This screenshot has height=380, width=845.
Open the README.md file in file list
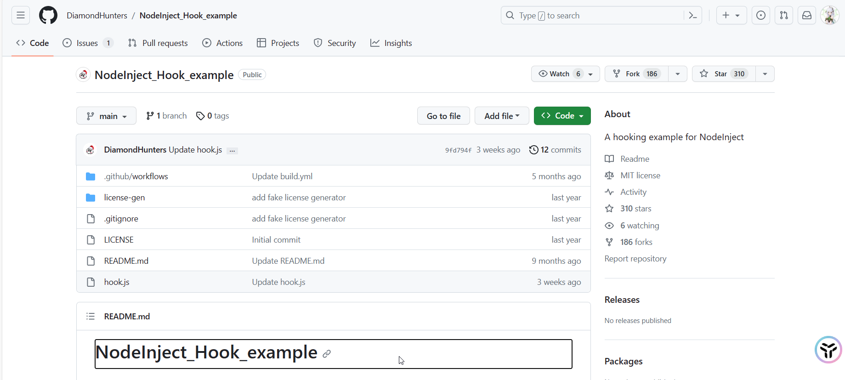point(126,261)
